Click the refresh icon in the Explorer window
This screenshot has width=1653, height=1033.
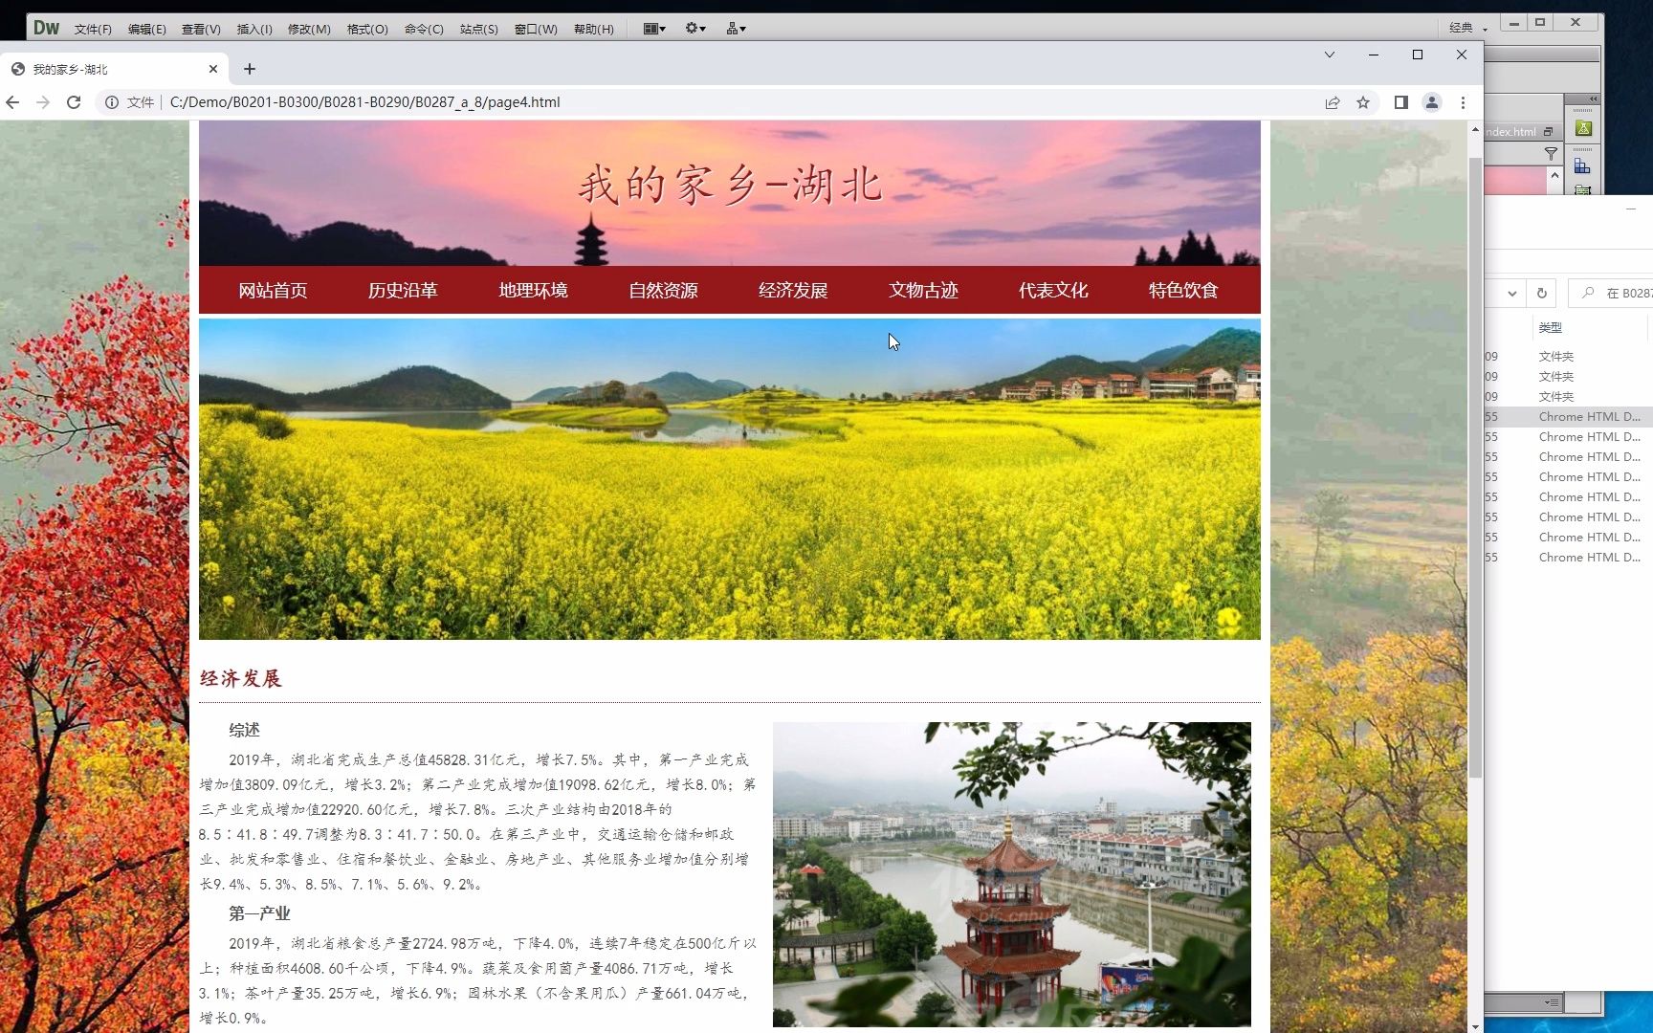(x=1542, y=293)
